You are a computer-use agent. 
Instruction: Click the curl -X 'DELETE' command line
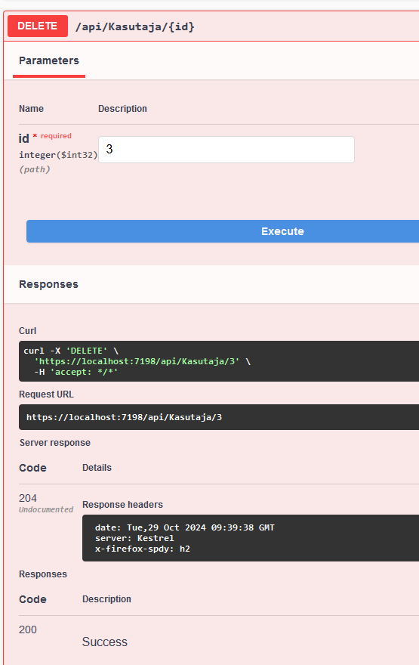(x=71, y=351)
